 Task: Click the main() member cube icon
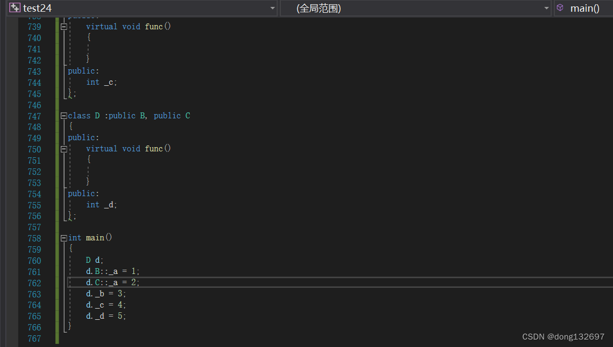[560, 8]
